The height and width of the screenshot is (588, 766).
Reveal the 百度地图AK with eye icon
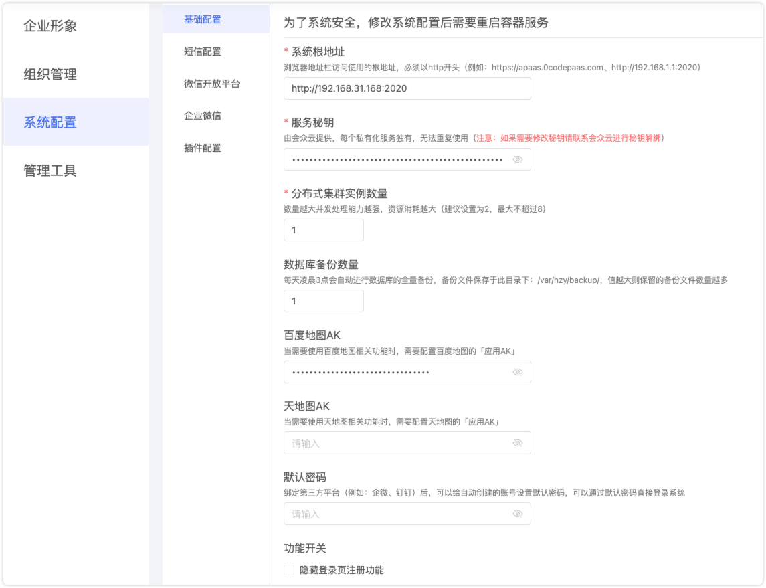(517, 372)
